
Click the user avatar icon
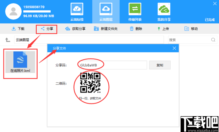(13, 11)
